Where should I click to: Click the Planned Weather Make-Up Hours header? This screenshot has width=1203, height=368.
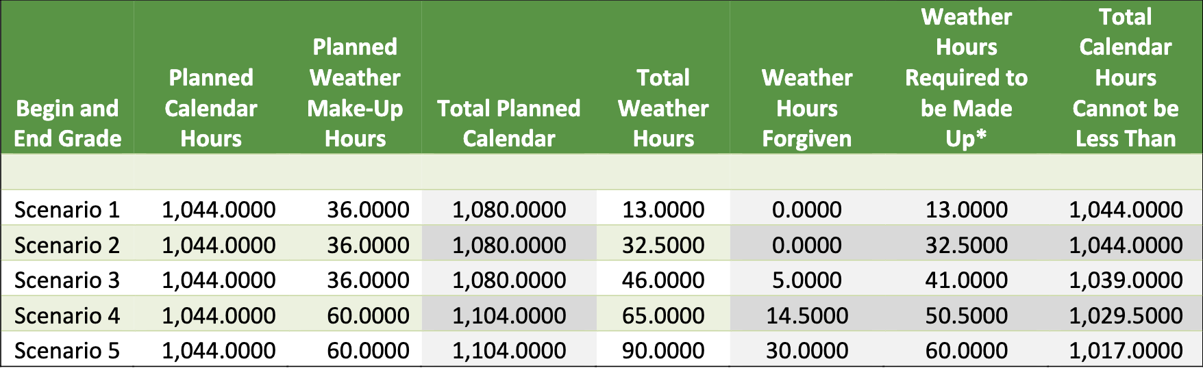click(x=355, y=93)
